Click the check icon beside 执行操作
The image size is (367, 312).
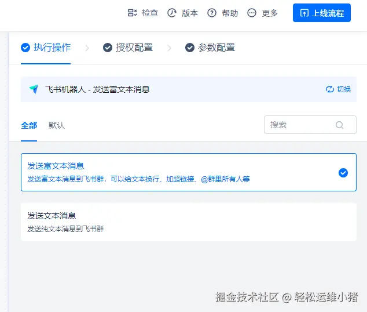click(25, 48)
